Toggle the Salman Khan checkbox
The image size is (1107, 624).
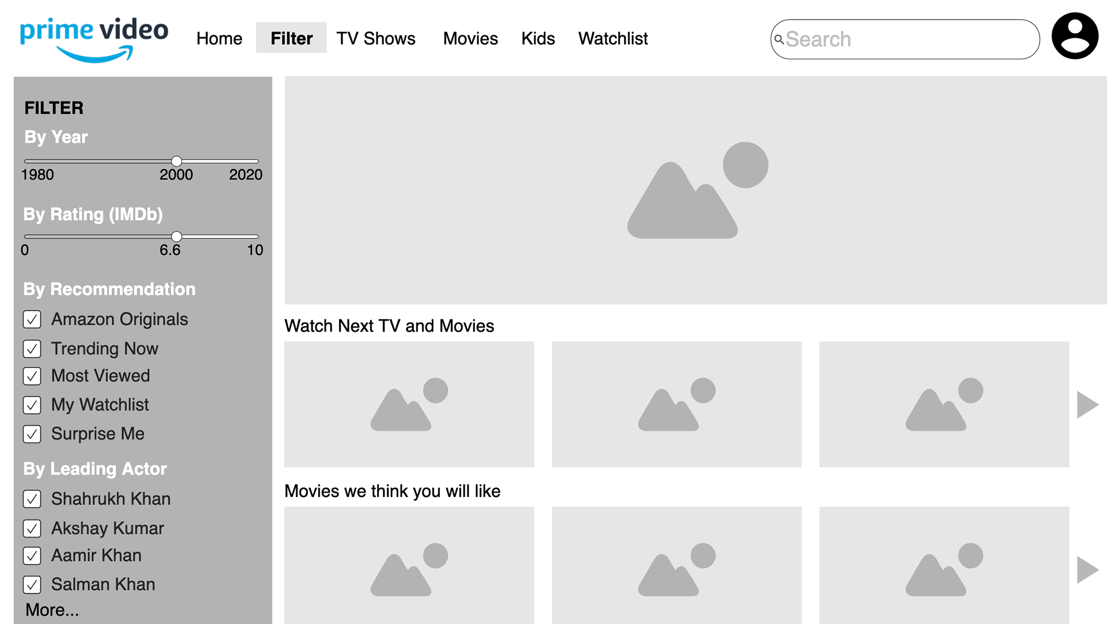[x=32, y=585]
